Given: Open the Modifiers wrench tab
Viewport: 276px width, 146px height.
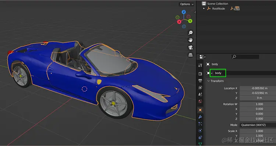Looking at the screenshot, I should [x=200, y=117].
